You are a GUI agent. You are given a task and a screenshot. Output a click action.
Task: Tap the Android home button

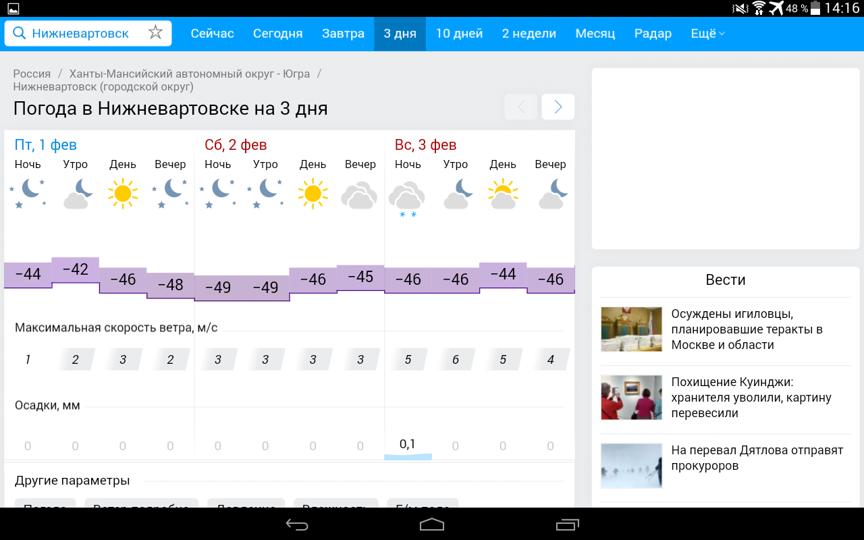coord(432,524)
